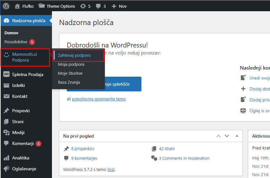Open Moje Storitve submenu entry
Screen dimensions: 270x178
coord(70,73)
